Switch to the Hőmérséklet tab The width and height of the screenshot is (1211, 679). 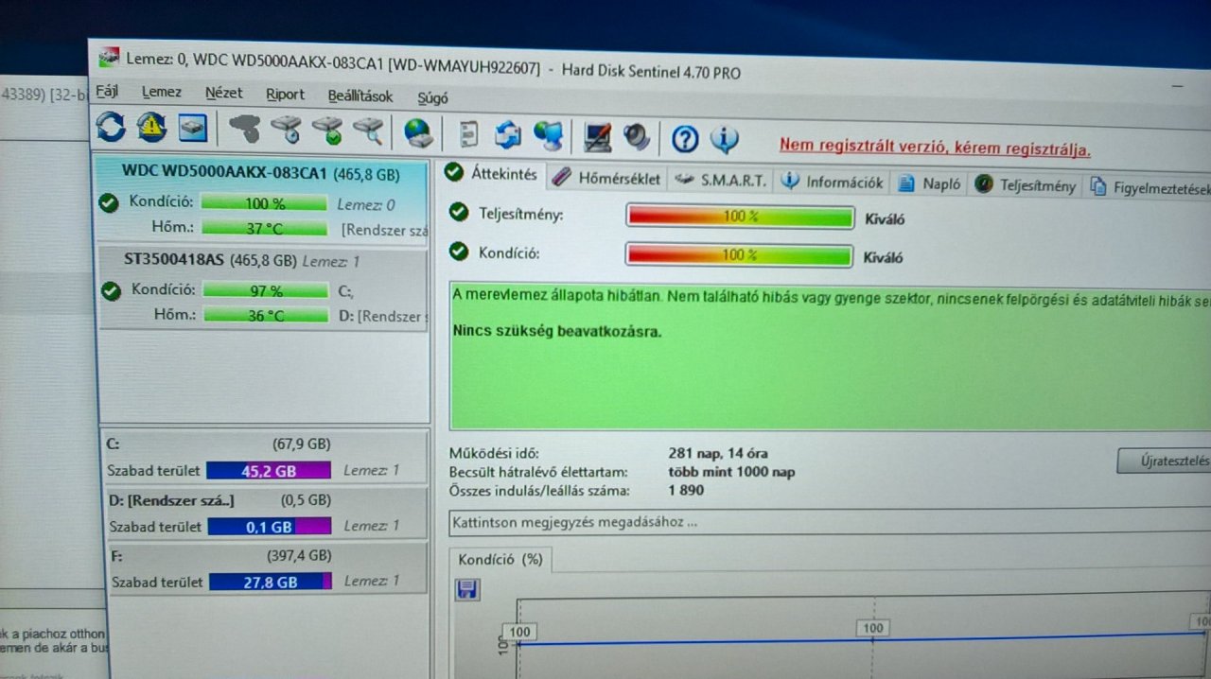(x=606, y=179)
